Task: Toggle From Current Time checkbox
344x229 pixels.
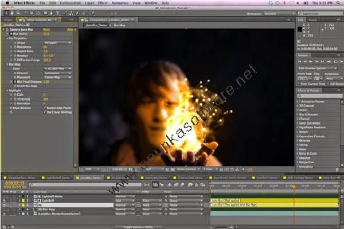Action: [299, 84]
